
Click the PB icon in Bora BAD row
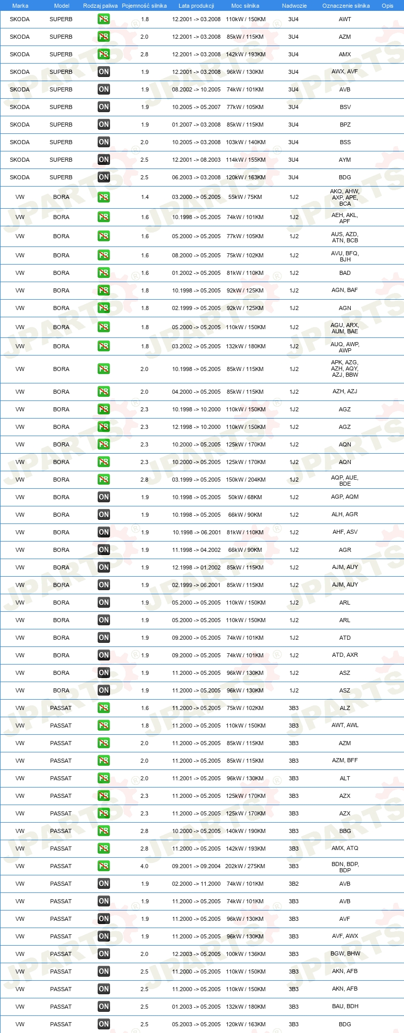[x=104, y=273]
